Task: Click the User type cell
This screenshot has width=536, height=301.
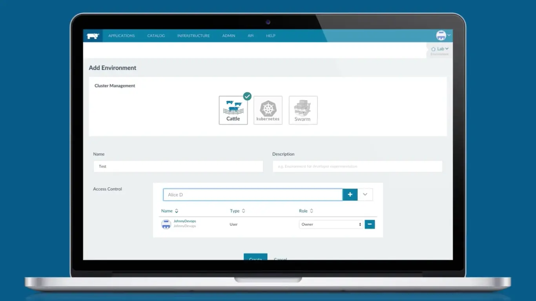Action: pyautogui.click(x=233, y=225)
